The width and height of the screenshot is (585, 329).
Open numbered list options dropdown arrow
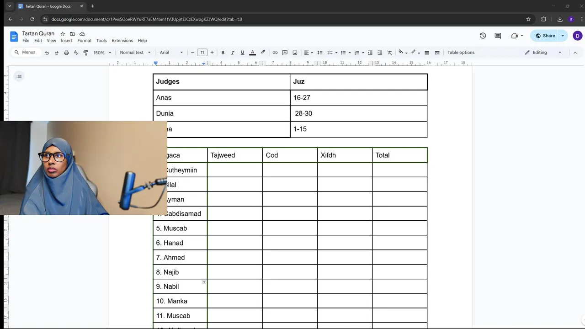(x=363, y=53)
